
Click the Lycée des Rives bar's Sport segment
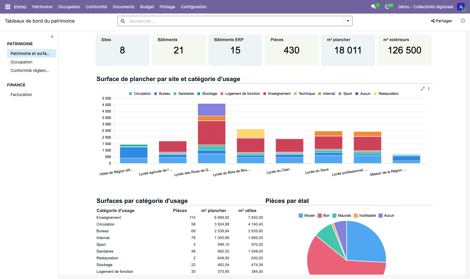pyautogui.click(x=211, y=110)
